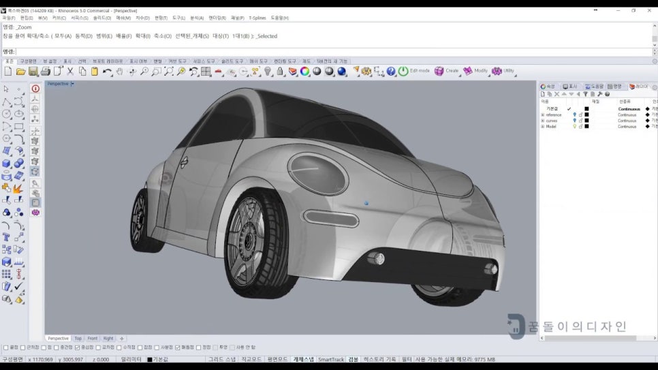Screen dimensions: 658x370
Task: Open the 밀리미터 units status dropdown
Action: coord(131,360)
